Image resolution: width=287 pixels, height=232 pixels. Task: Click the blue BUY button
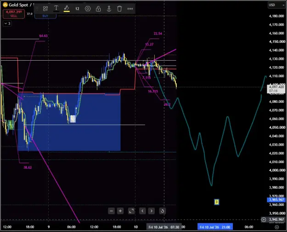[45, 16]
